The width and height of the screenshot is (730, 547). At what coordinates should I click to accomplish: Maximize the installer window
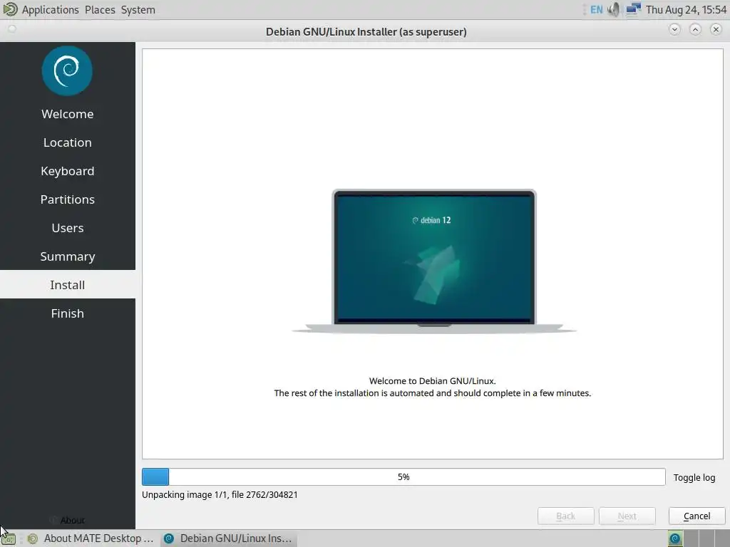coord(695,30)
